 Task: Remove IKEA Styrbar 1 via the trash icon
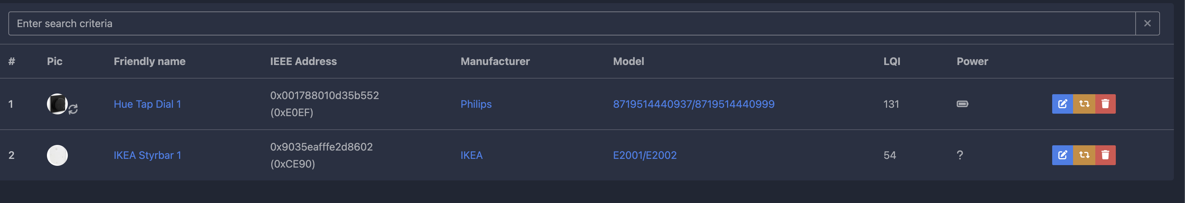[x=1105, y=155]
